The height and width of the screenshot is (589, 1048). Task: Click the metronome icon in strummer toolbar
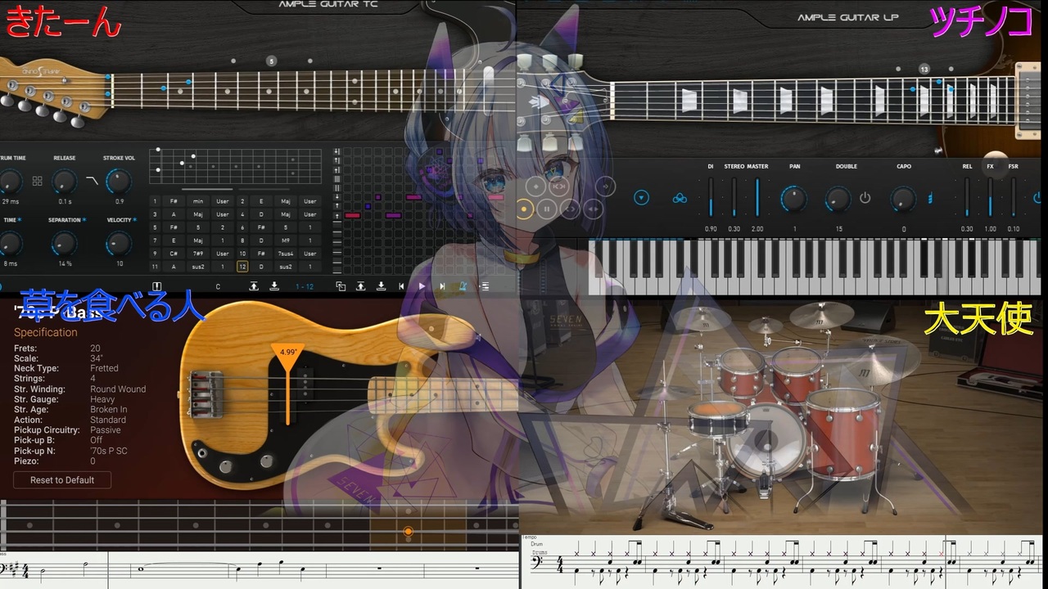tap(463, 286)
